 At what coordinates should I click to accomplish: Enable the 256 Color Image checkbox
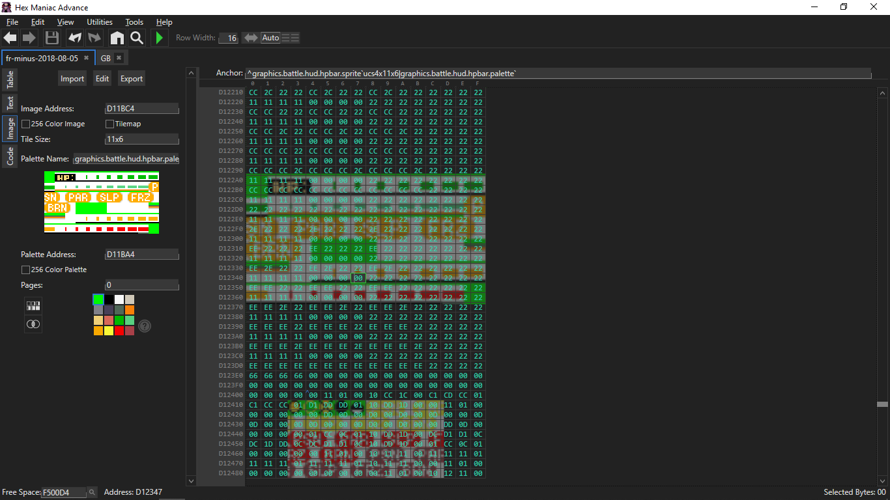26,124
